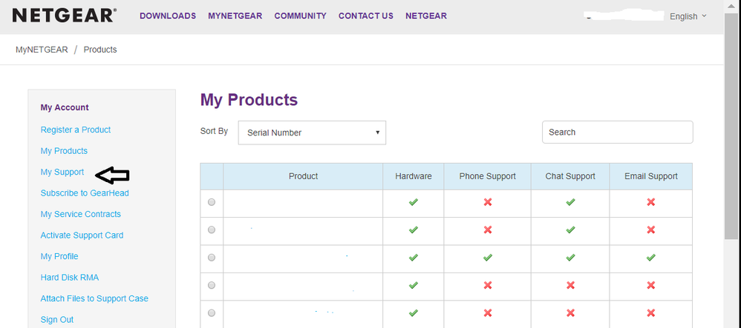This screenshot has height=328, width=741.
Task: Open the DOWNLOADS menu
Action: [x=168, y=16]
